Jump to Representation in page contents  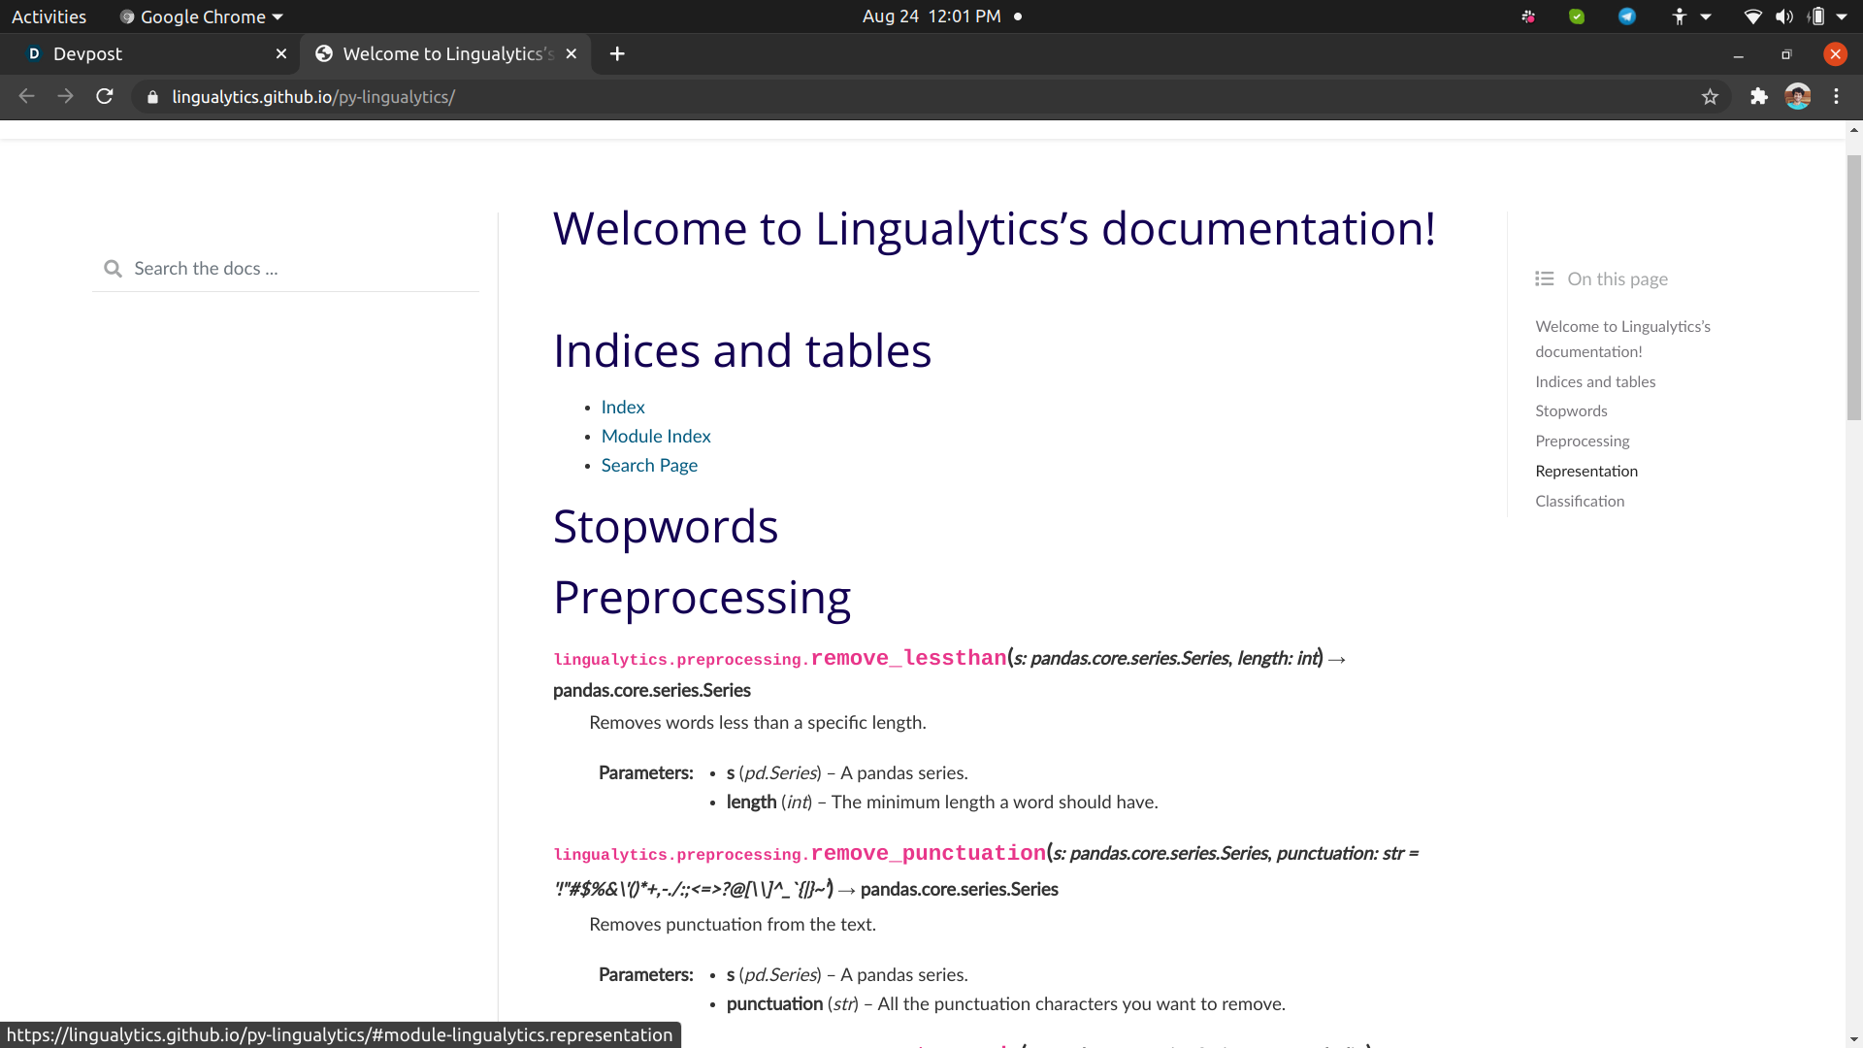coord(1586,472)
